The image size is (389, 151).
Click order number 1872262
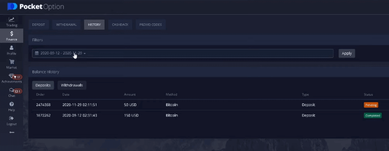tap(43, 115)
